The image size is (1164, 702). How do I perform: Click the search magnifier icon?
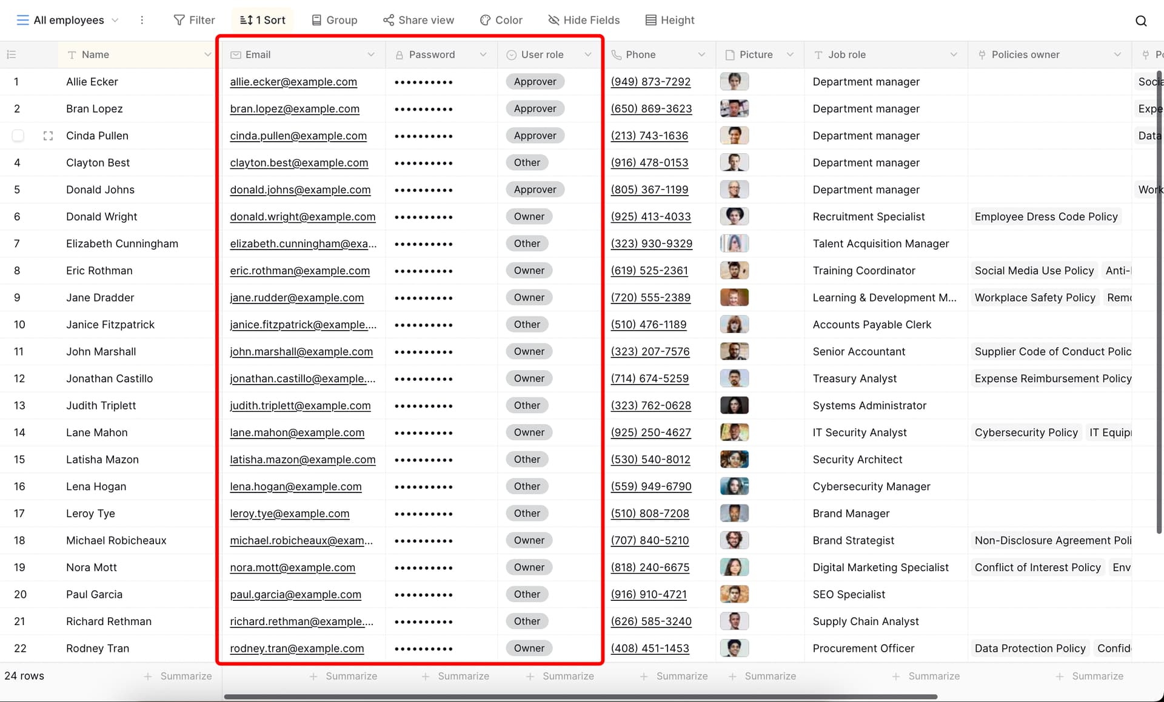(x=1141, y=21)
